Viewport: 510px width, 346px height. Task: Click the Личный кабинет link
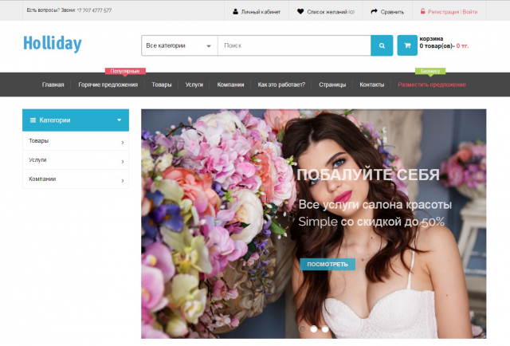(261, 12)
